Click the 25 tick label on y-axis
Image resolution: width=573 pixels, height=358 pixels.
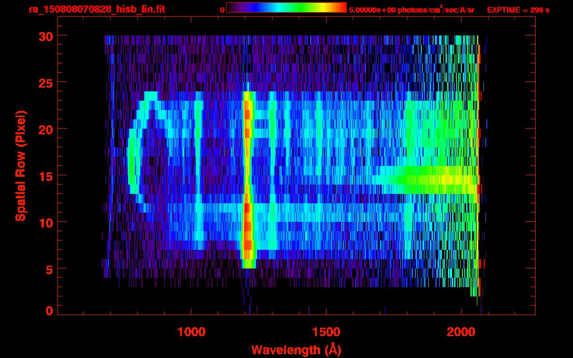(x=47, y=83)
